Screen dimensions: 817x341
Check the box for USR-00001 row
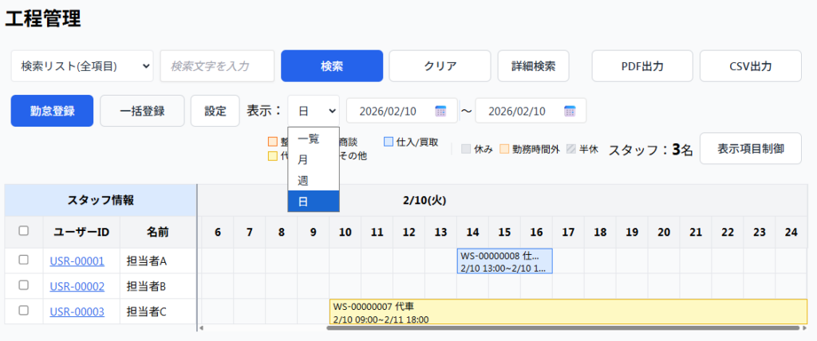(x=24, y=260)
